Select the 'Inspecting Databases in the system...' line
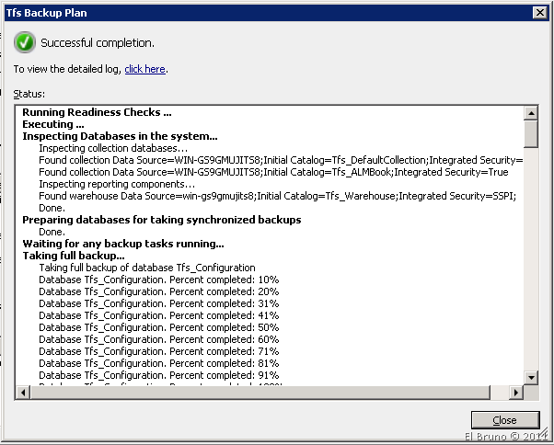This screenshot has width=554, height=445. 120,137
